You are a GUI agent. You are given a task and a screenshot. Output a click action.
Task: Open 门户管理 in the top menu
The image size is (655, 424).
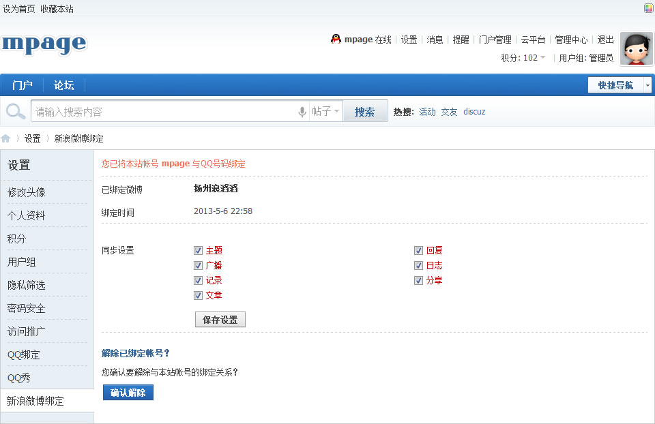click(495, 40)
